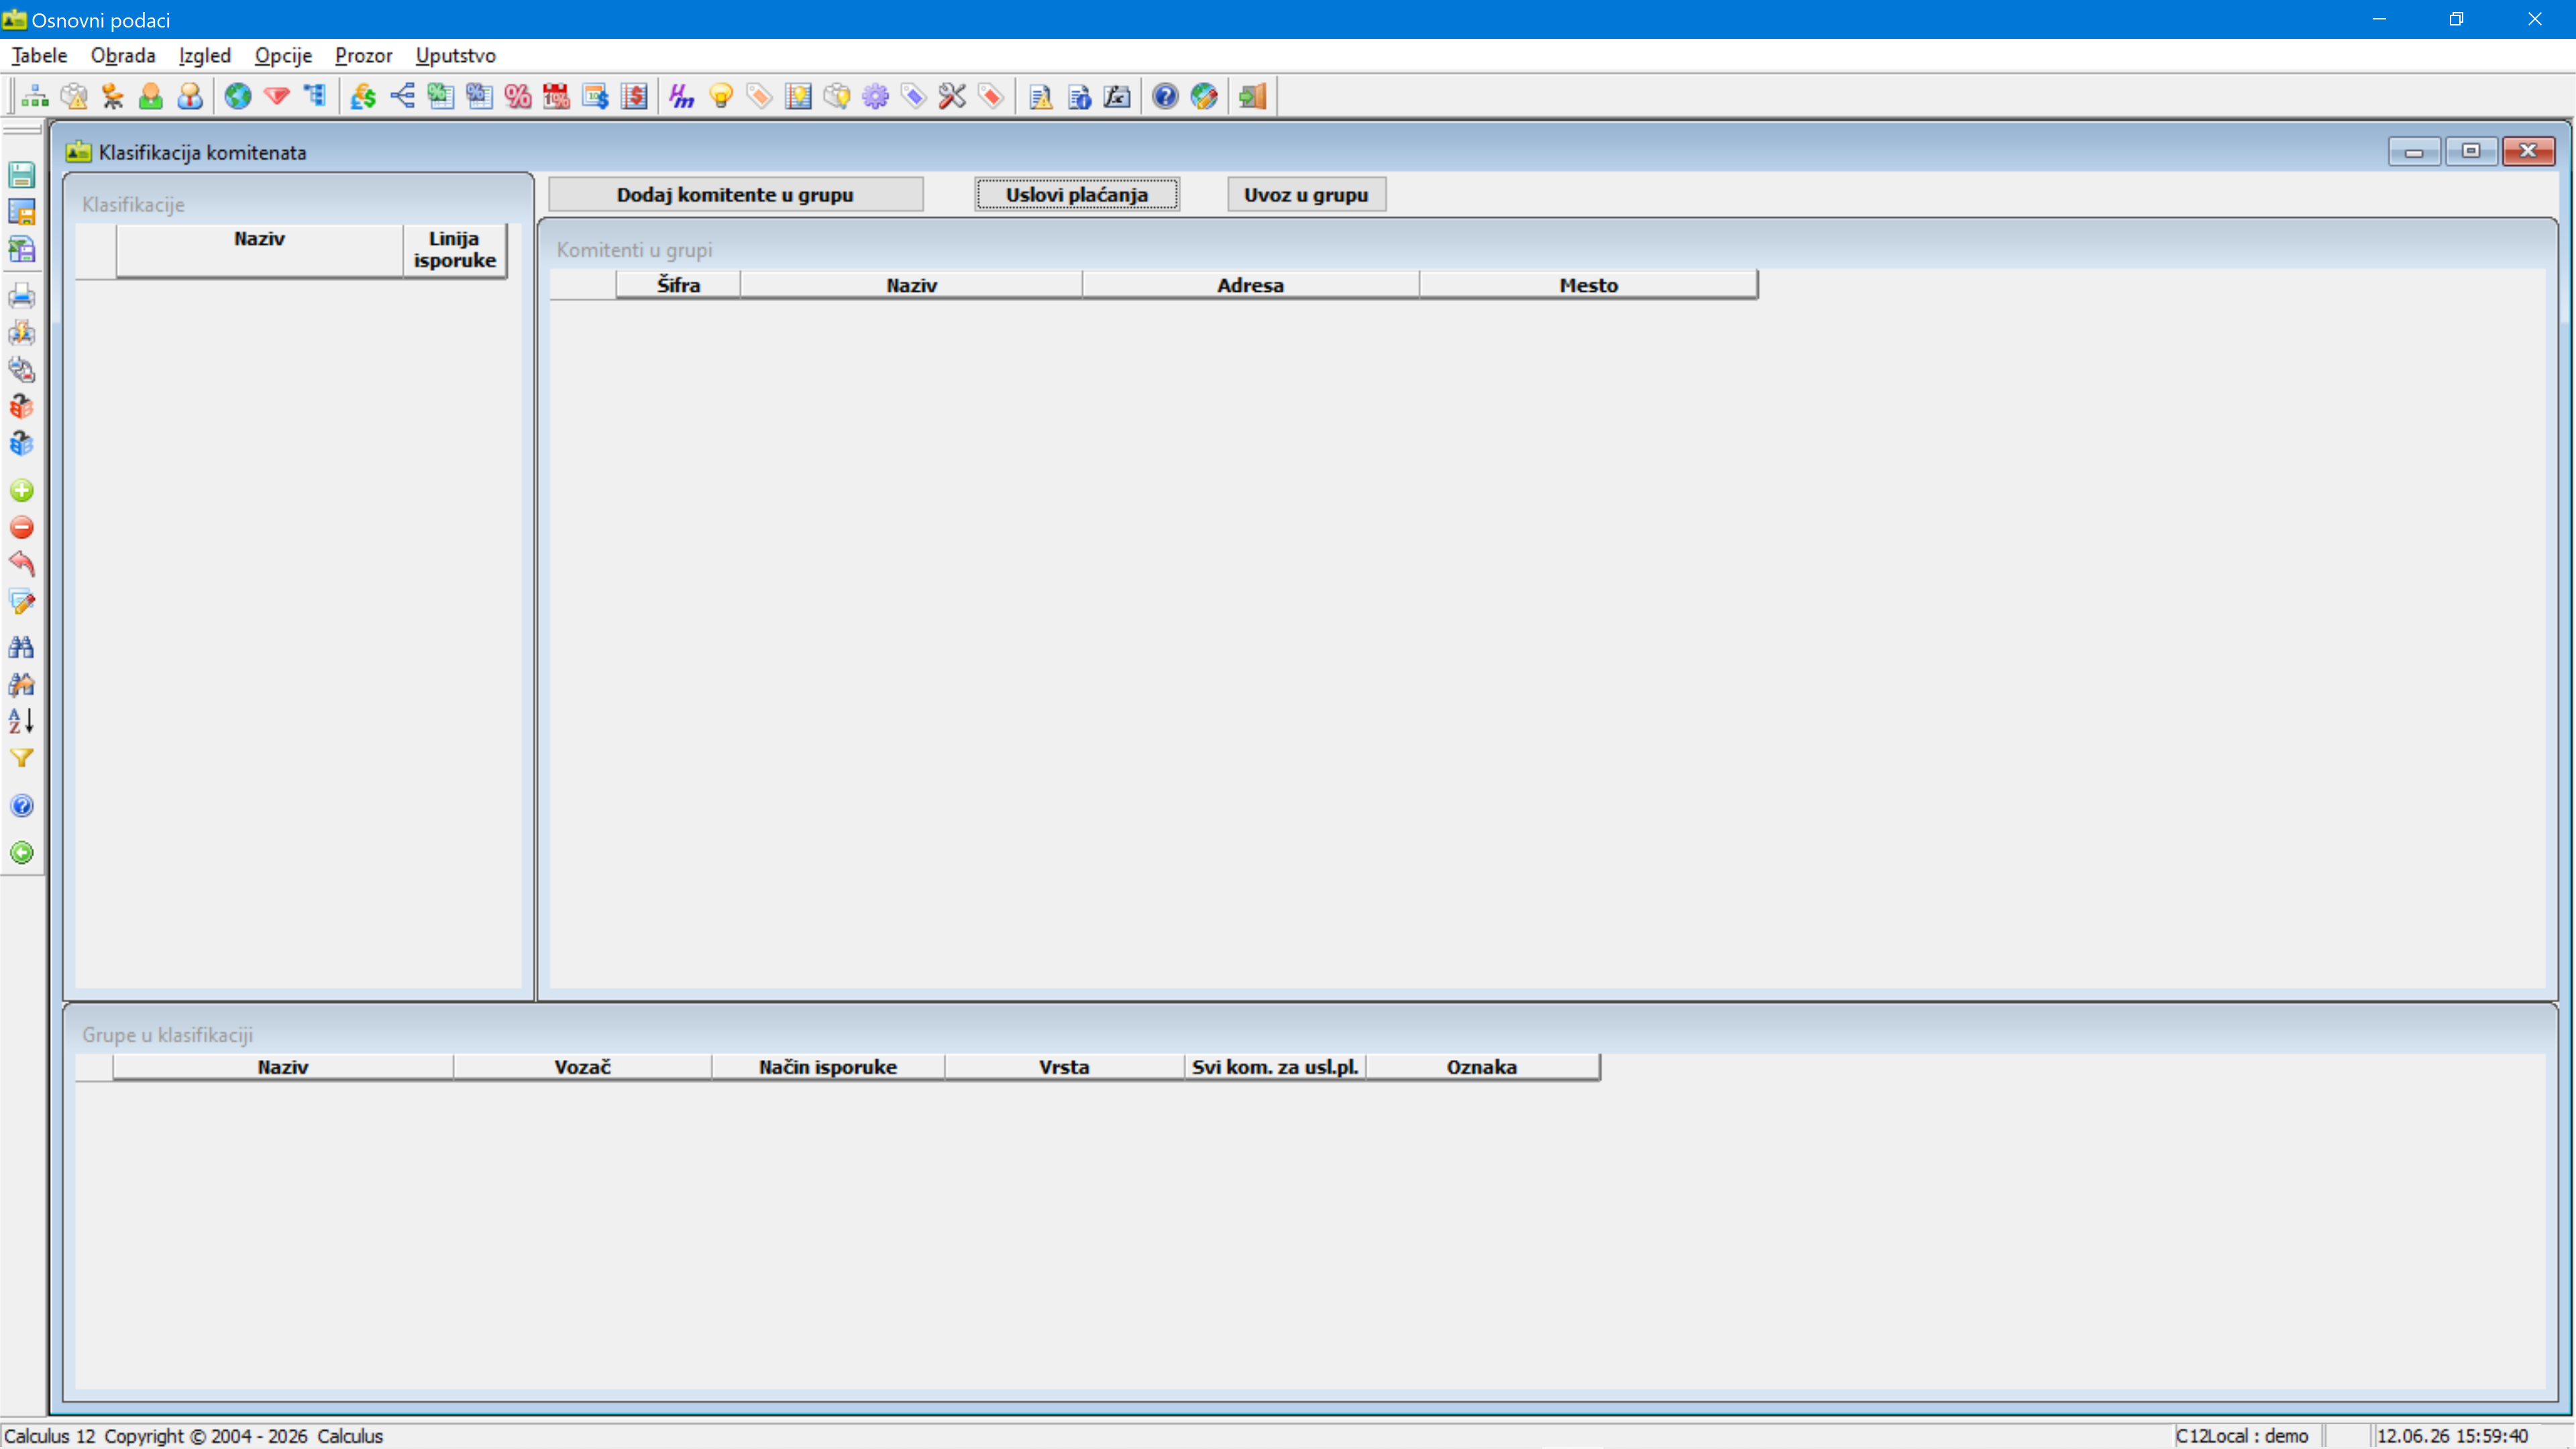Click the yellow funnel filter icon
Viewport: 2576px width, 1449px height.
point(22,759)
